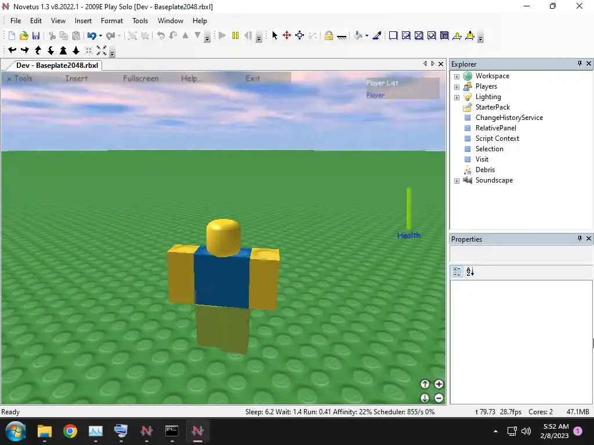Click the viewport zoom out minus button
Screen dimensions: 594x445
[439, 398]
